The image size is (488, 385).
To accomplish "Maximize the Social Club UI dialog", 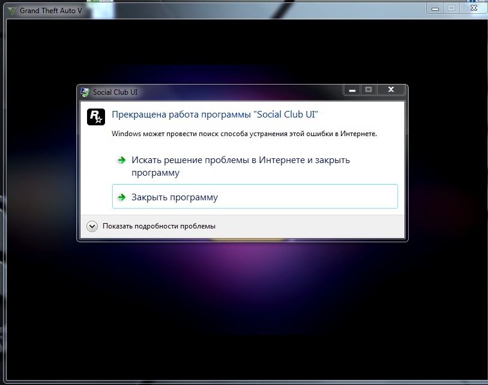I will 369,90.
